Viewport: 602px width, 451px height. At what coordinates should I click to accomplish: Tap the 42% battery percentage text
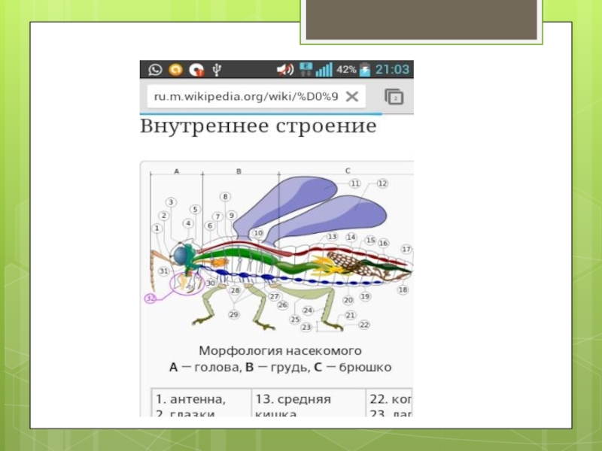click(x=346, y=70)
